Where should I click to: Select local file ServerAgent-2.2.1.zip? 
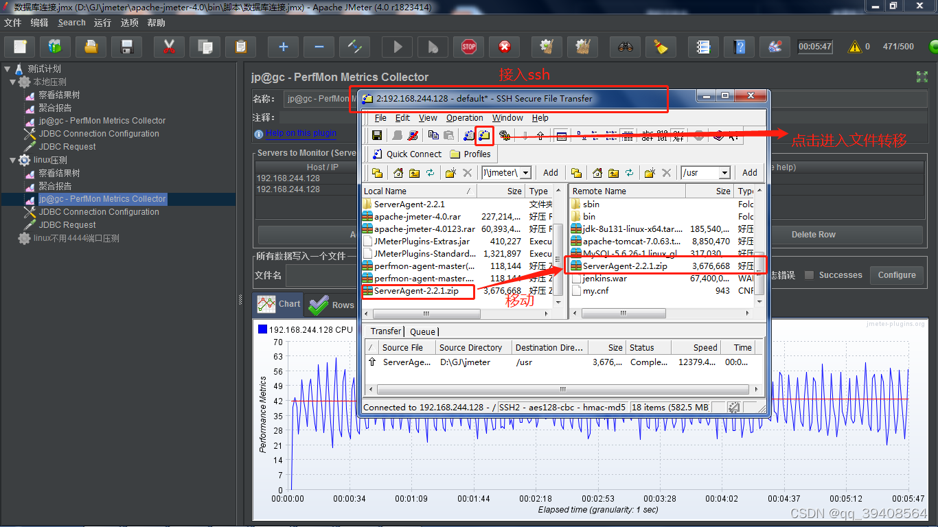417,291
